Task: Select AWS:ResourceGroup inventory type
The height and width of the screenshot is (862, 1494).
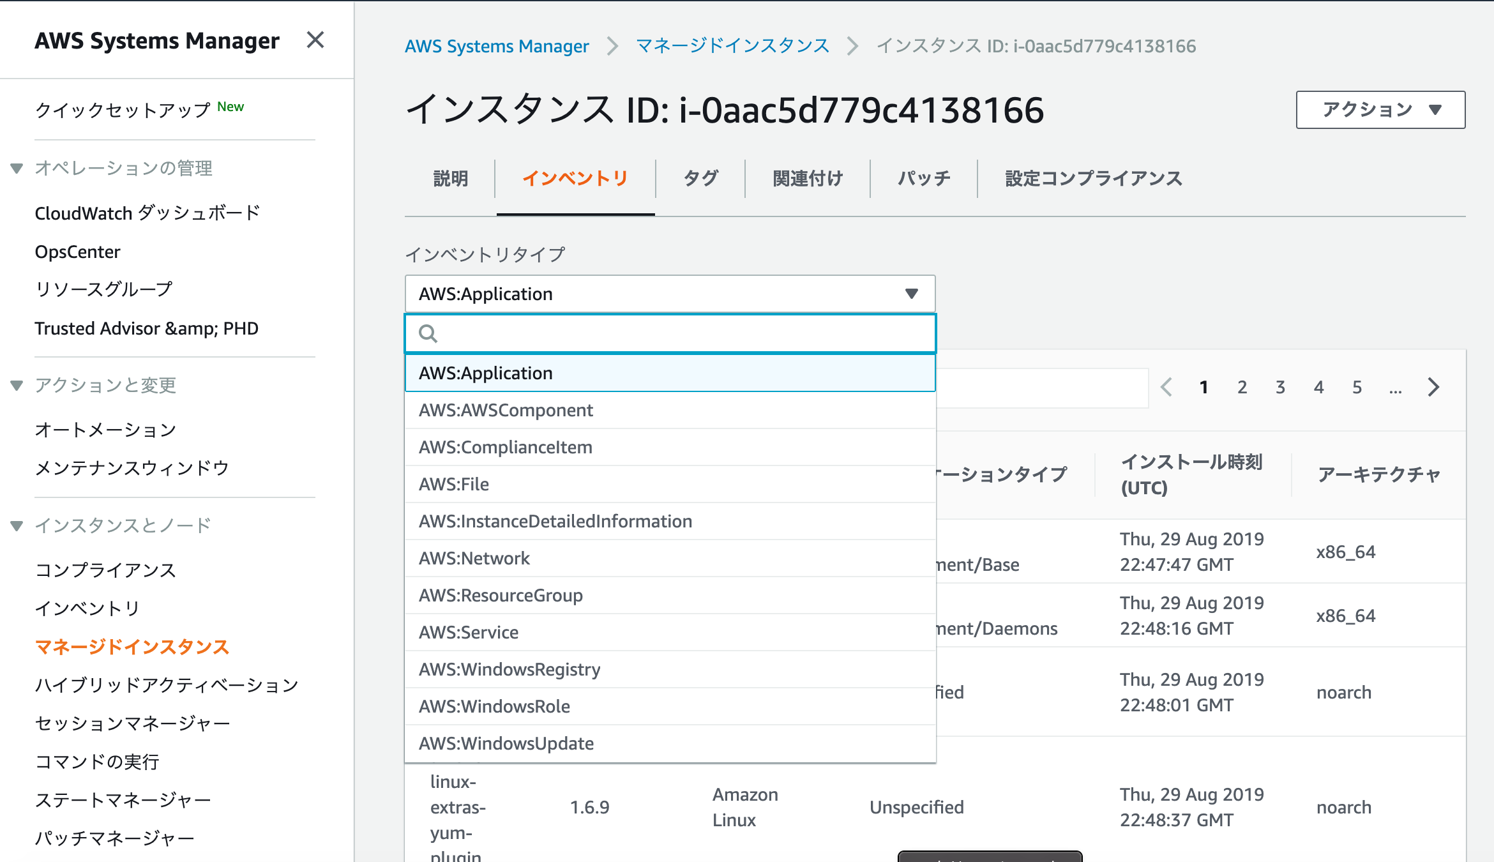Action: pyautogui.click(x=670, y=595)
